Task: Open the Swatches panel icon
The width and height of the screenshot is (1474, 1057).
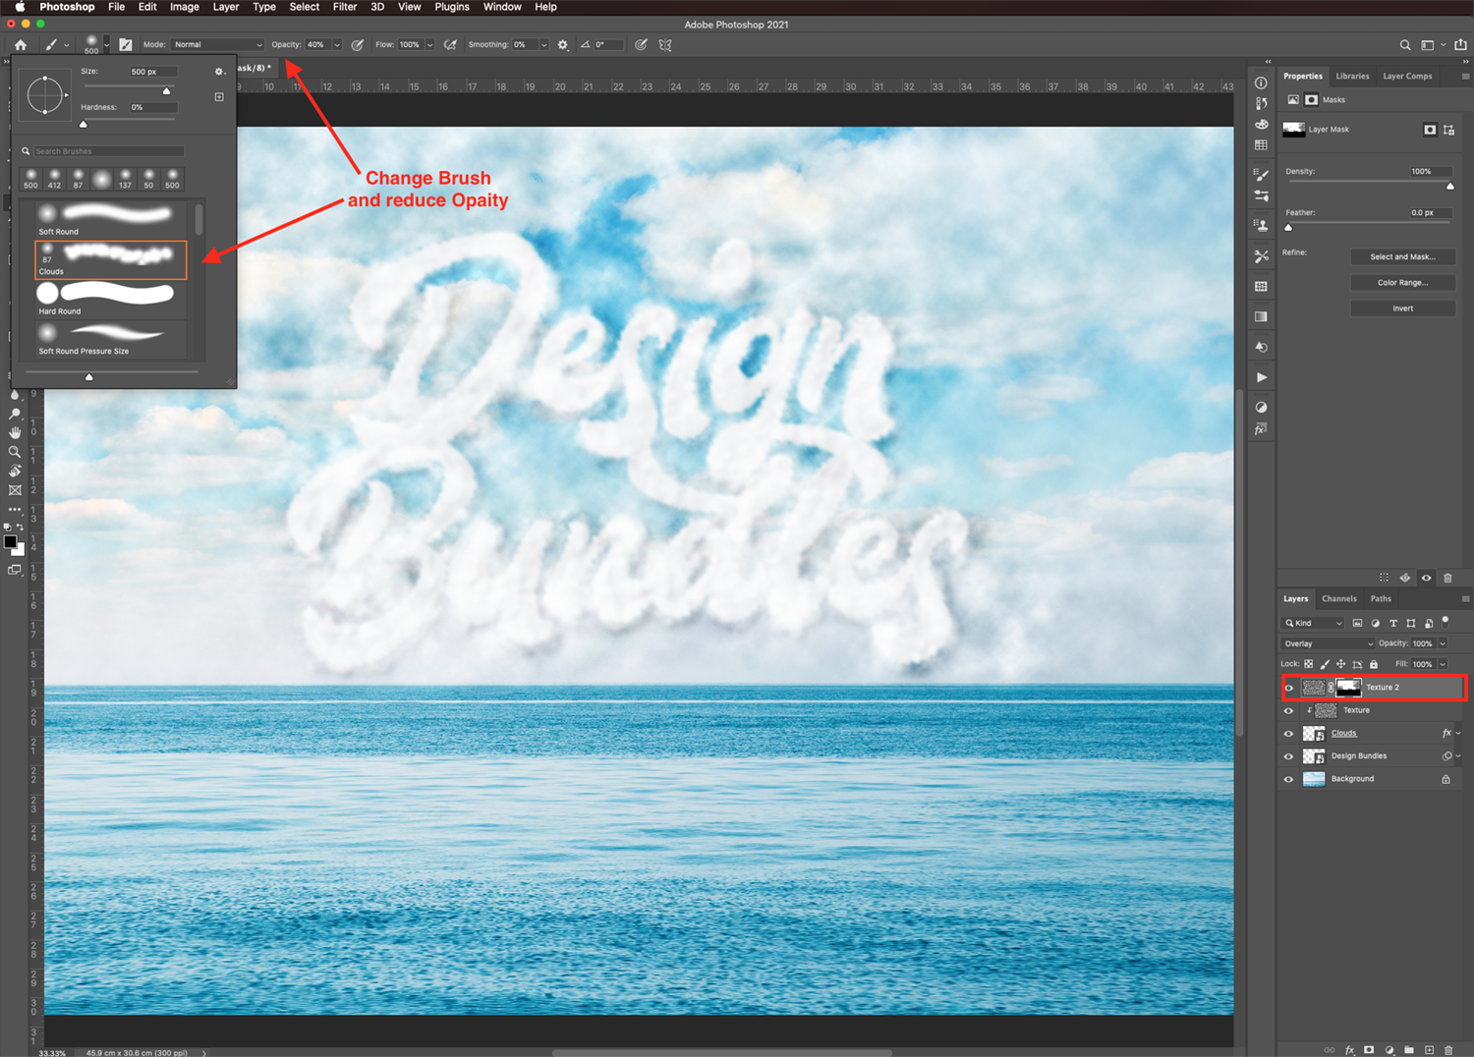Action: (1261, 145)
